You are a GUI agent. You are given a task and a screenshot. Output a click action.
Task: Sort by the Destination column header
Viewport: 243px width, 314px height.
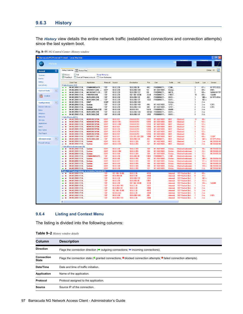coord(137,82)
